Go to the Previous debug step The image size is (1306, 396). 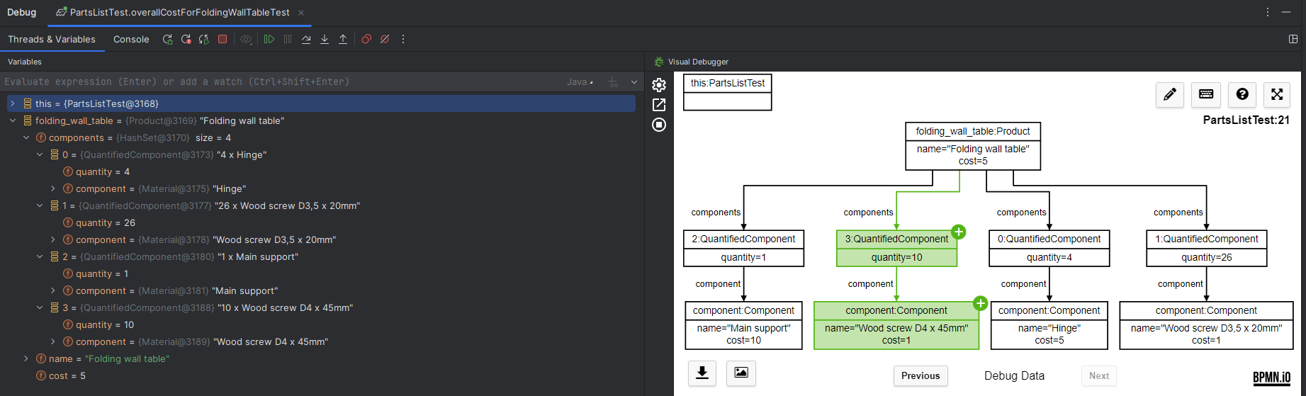(x=921, y=376)
